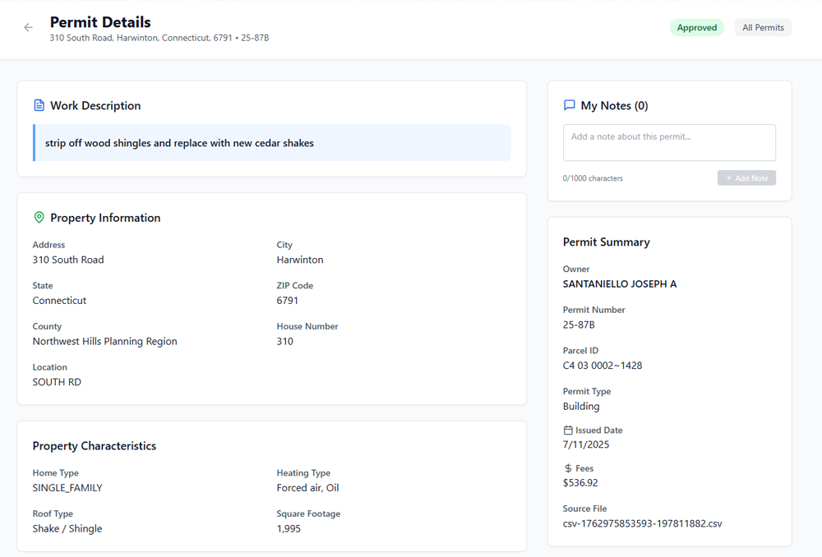Click the back arrow icon
The height and width of the screenshot is (557, 822).
pyautogui.click(x=29, y=28)
